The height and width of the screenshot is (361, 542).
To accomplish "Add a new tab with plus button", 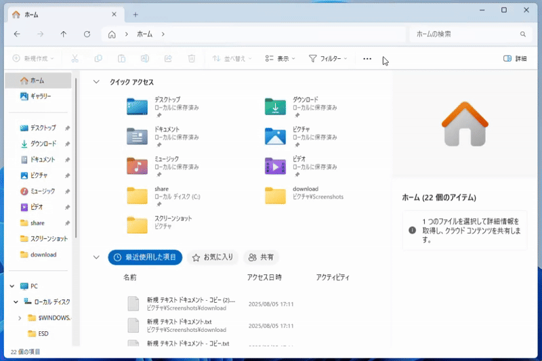I will [x=135, y=14].
